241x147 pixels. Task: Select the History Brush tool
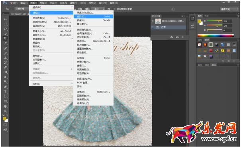(x=6, y=63)
